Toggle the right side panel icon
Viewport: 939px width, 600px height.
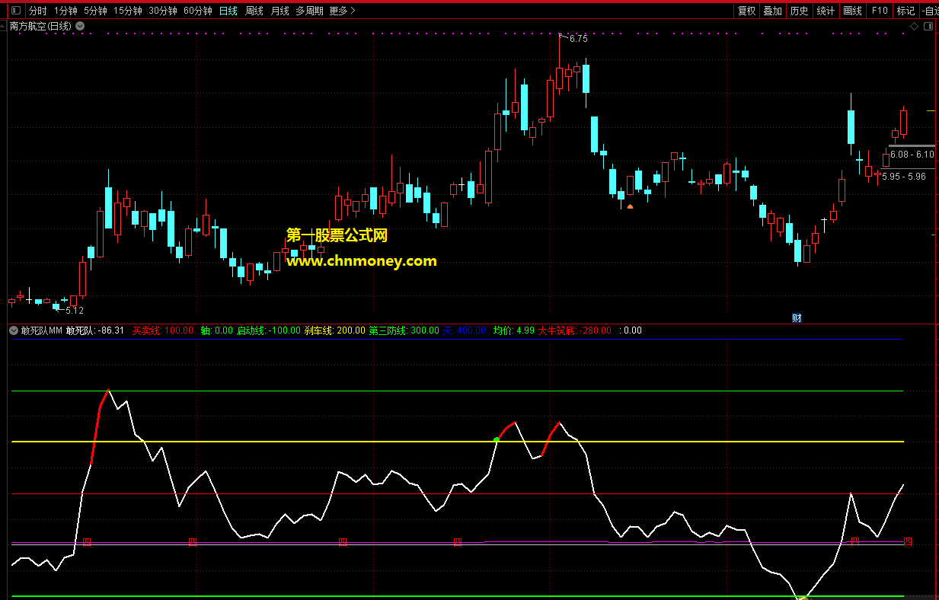tap(928, 26)
